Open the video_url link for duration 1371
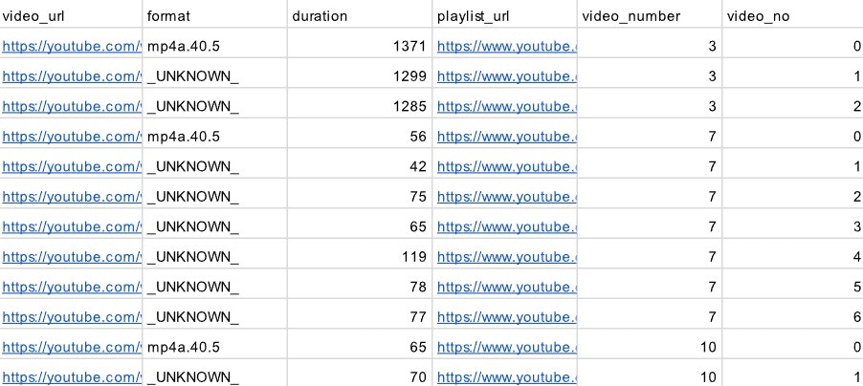Viewport: 863px width, 386px height. pyautogui.click(x=72, y=46)
